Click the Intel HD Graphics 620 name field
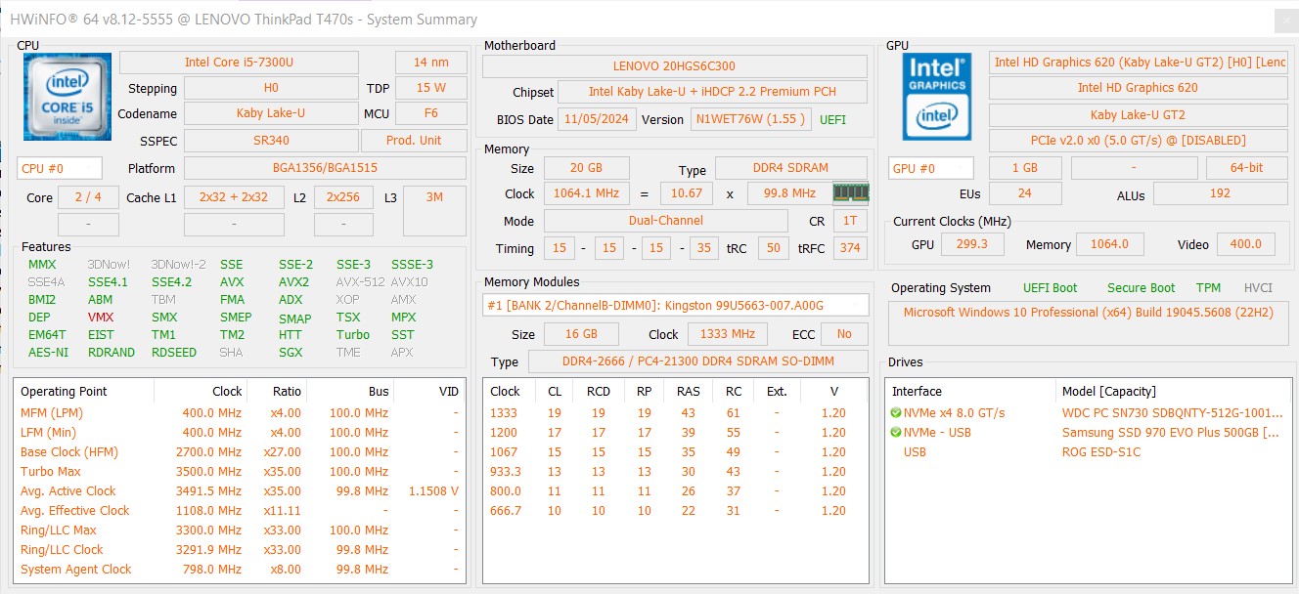This screenshot has width=1299, height=594. 1139,88
